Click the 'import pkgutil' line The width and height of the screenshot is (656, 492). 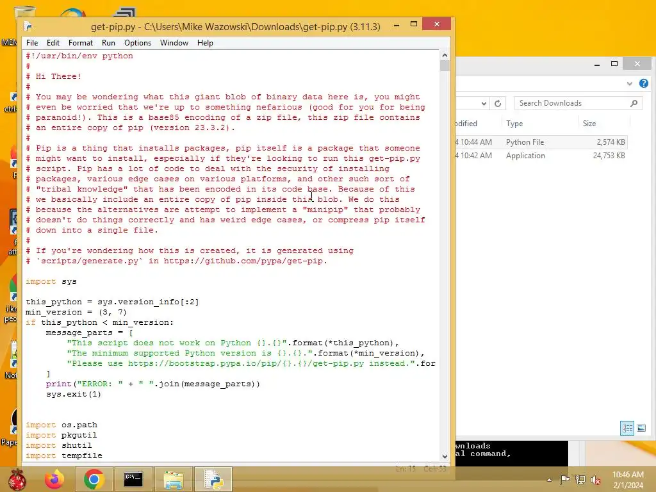61,435
